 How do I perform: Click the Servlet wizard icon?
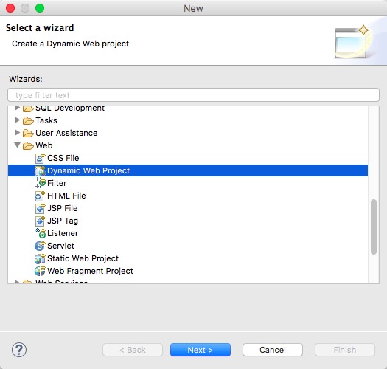(x=40, y=246)
